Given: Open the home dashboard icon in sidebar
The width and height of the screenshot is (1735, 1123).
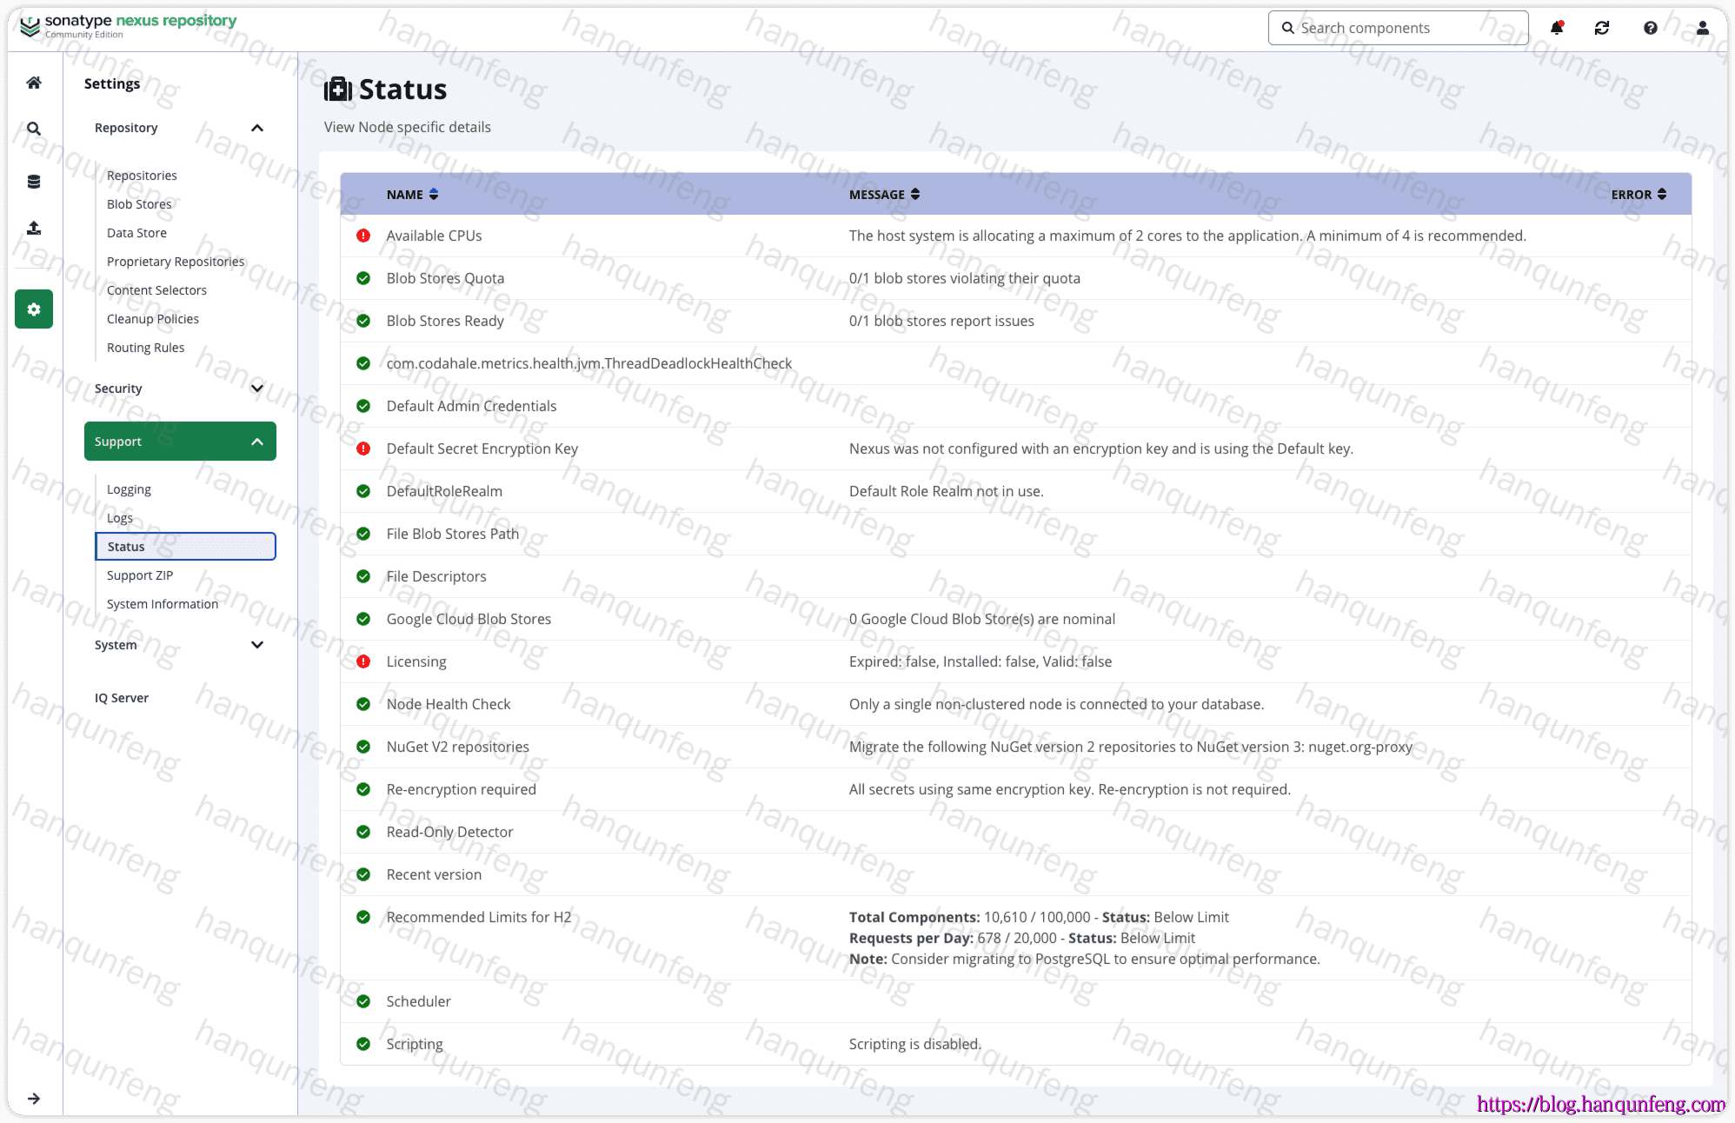Looking at the screenshot, I should pyautogui.click(x=33, y=83).
